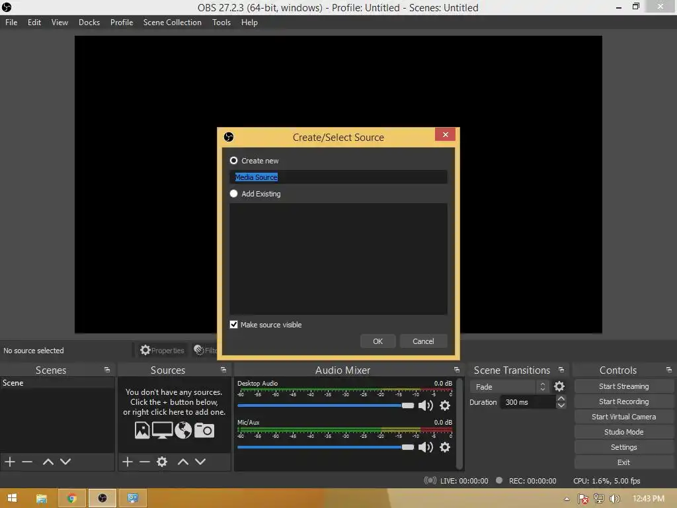The height and width of the screenshot is (508, 677).
Task: Open system tray volume icon
Action: 614,499
